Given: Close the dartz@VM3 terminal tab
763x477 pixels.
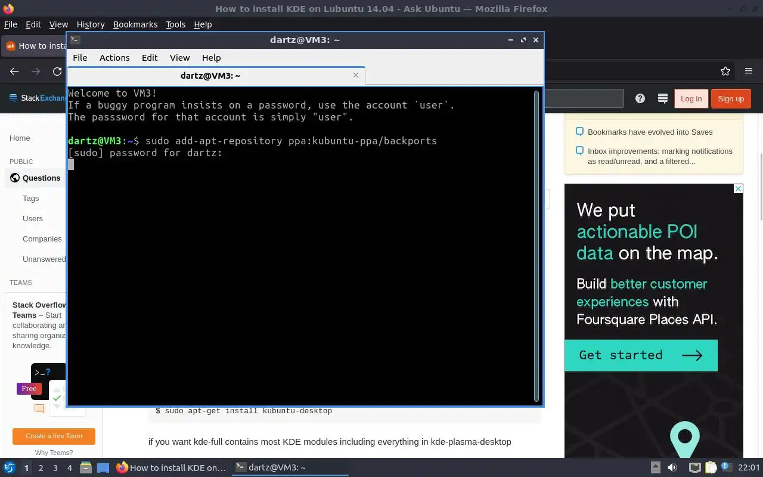Looking at the screenshot, I should (x=356, y=75).
